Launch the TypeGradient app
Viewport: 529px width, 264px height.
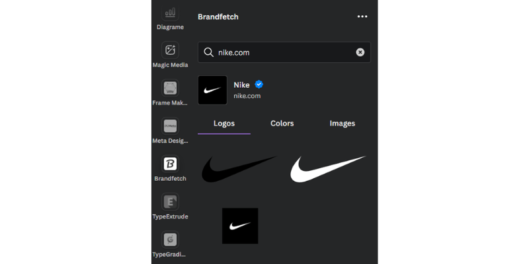[170, 240]
